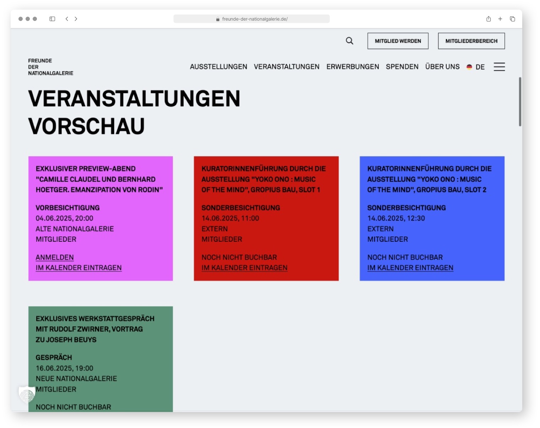Click Gespräch label in green card

(54, 358)
